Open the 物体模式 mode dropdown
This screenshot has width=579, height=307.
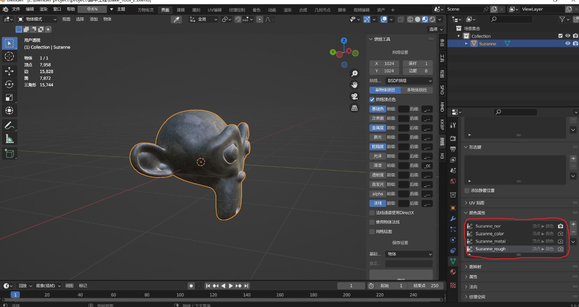click(37, 19)
